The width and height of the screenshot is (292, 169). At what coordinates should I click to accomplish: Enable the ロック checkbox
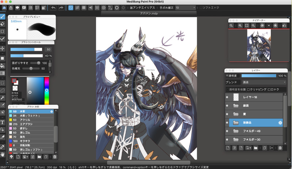pyautogui.click(x=269, y=90)
